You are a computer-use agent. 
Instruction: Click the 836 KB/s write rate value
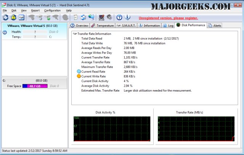coord(130,76)
